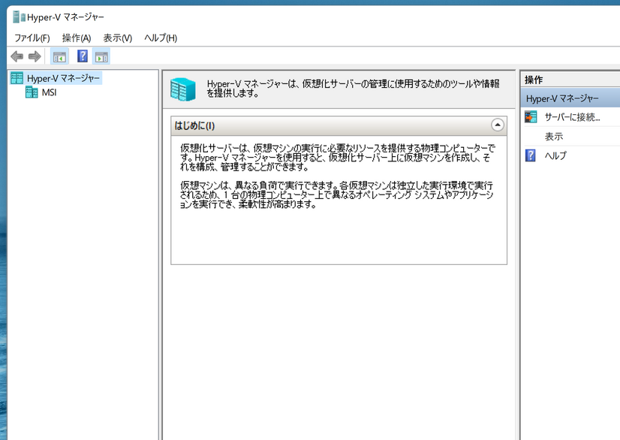Screen dimensions: 620x440
Task: Open the 操作(A) menu
Action: [77, 38]
